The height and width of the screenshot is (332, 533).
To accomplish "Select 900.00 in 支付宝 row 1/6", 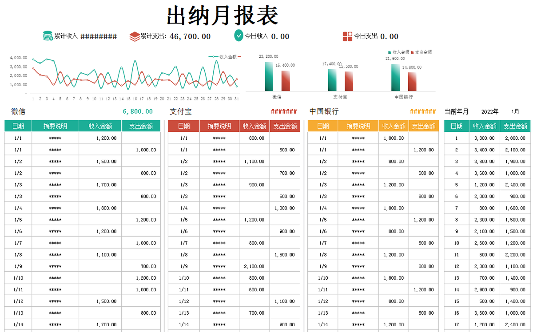I will pyautogui.click(x=287, y=231).
